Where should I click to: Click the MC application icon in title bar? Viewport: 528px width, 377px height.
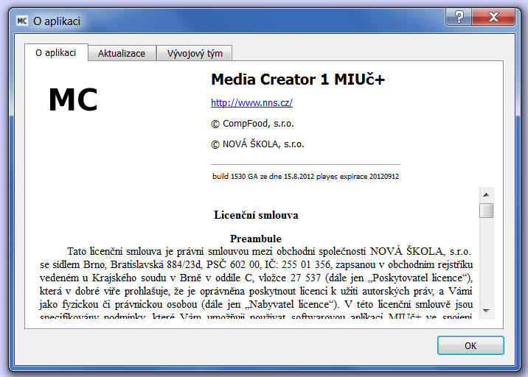(x=21, y=20)
